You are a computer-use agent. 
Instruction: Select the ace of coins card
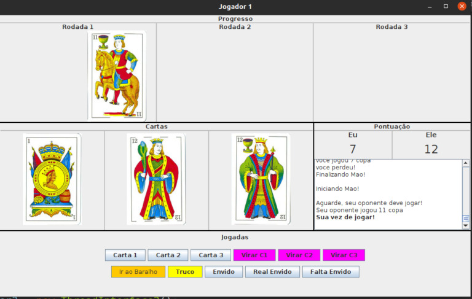(x=52, y=179)
